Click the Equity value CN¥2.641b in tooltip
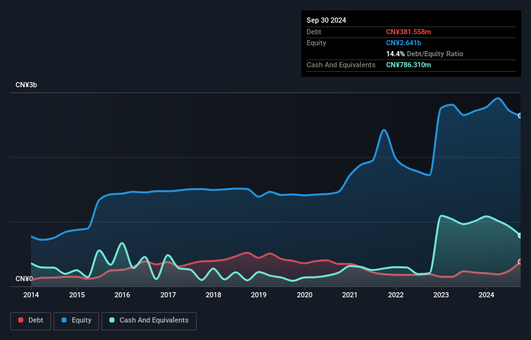Screen dimensions: 531x340 click(x=404, y=43)
